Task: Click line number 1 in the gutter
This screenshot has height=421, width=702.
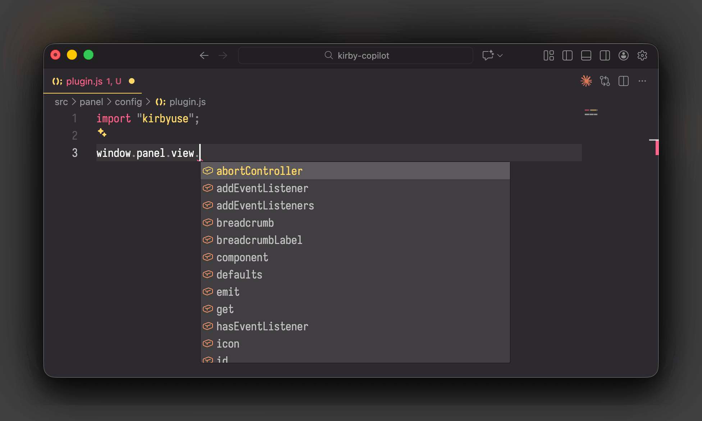Action: coord(74,118)
